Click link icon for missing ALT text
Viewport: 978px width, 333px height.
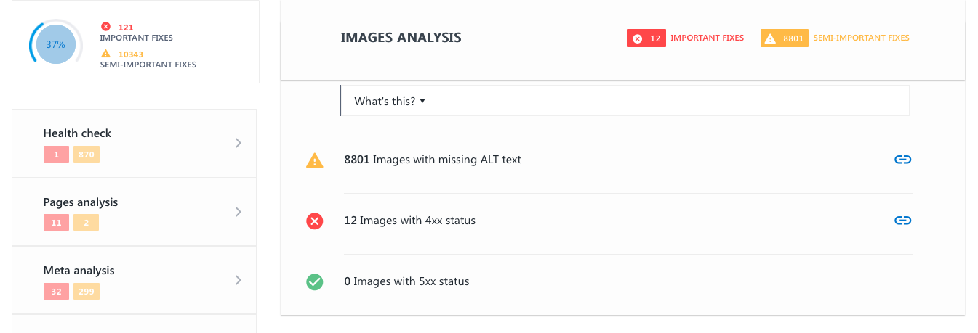pyautogui.click(x=902, y=160)
